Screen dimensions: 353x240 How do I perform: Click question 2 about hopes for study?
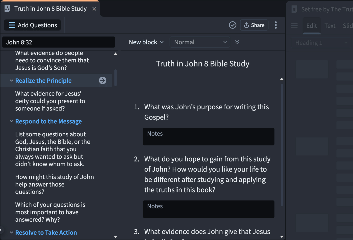pyautogui.click(x=207, y=174)
